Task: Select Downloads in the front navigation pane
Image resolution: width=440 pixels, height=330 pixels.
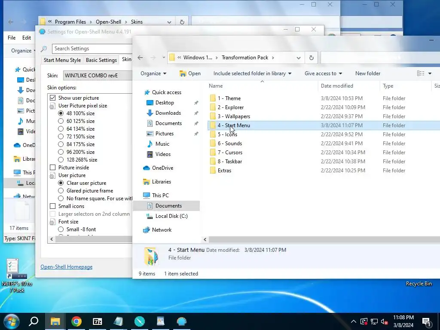Action: pyautogui.click(x=168, y=113)
